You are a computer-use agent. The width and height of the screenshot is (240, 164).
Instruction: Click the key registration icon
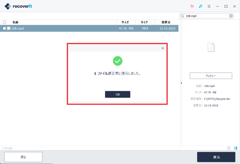pyautogui.click(x=201, y=6)
